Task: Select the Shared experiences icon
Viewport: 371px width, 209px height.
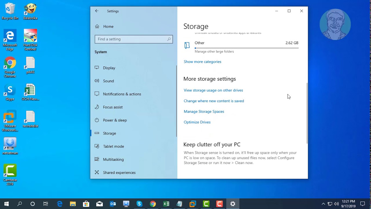Action: point(97,172)
